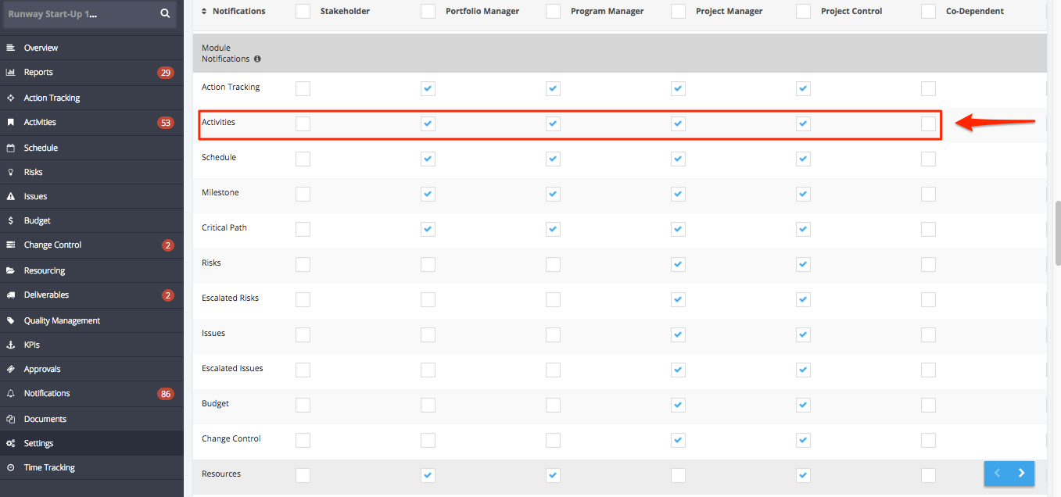Check Change Control for Program Manager
The image size is (1061, 497).
pyautogui.click(x=553, y=440)
